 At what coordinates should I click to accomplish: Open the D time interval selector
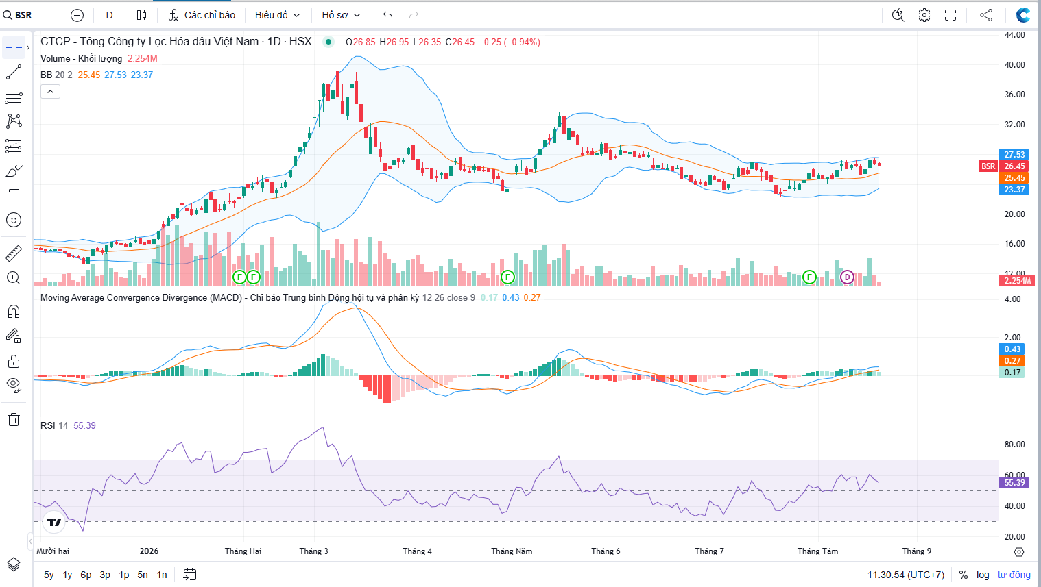click(109, 15)
